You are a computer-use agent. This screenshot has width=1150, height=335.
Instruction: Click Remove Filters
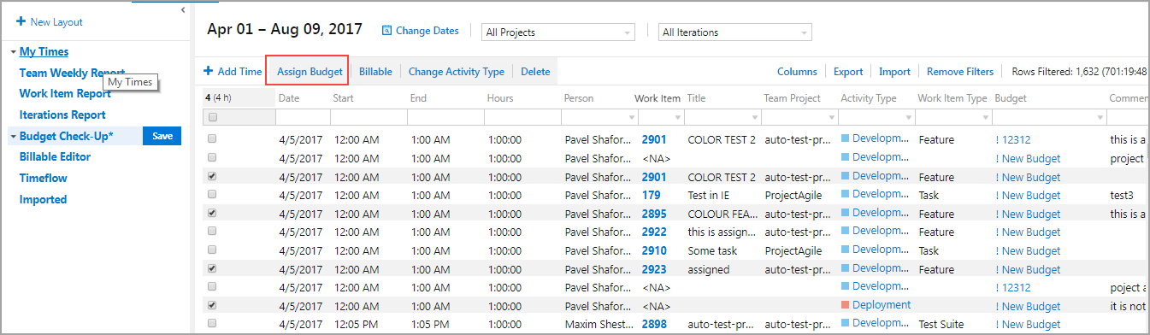click(960, 72)
